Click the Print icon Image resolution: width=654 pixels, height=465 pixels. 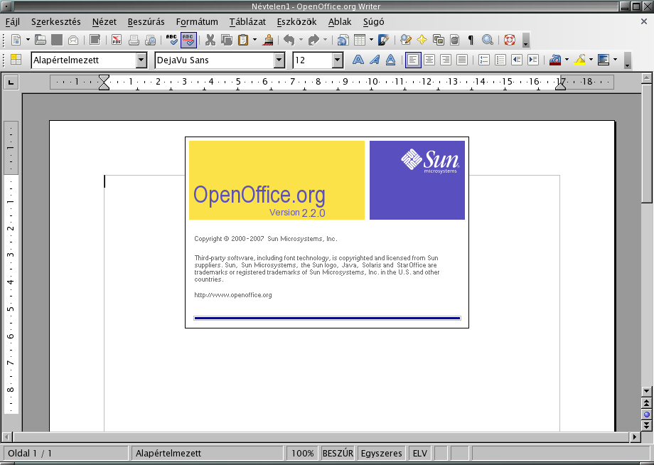point(134,40)
